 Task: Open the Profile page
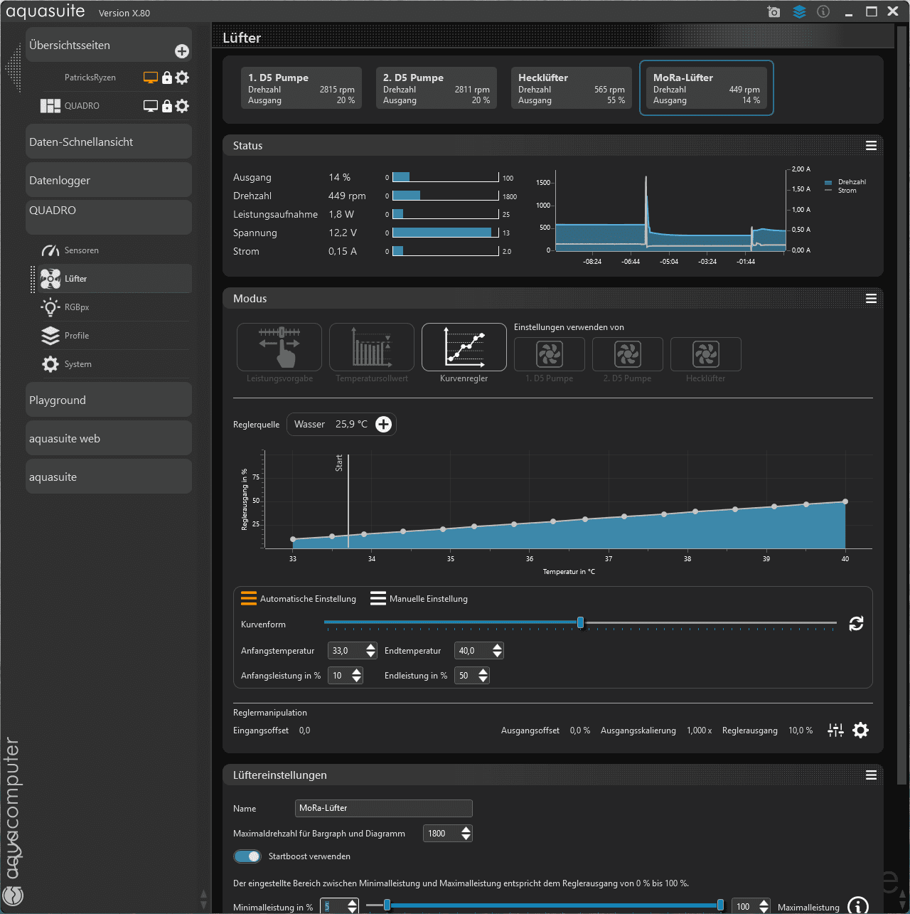115,336
